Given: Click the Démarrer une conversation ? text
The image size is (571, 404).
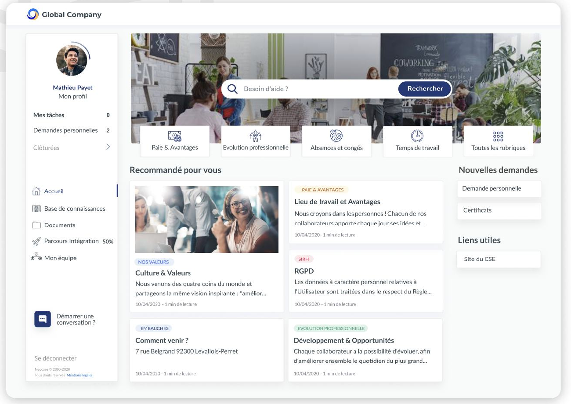Looking at the screenshot, I should 76,319.
